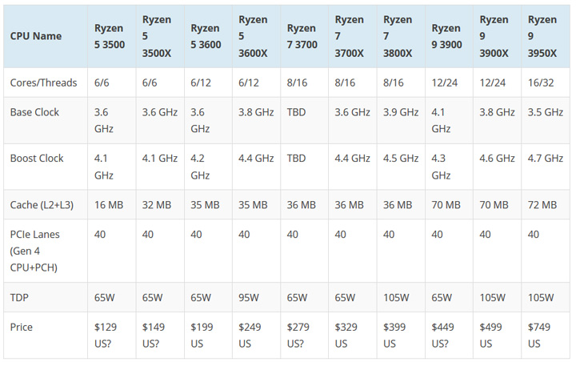Select the Ryzen 7 3800X column header
Screen dimensions: 576x366
click(401, 36)
